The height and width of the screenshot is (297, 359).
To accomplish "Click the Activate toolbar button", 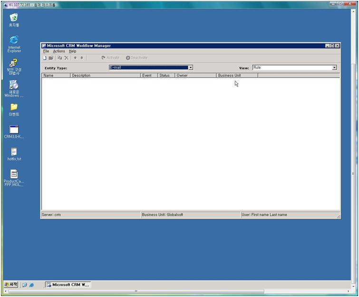I will 110,57.
